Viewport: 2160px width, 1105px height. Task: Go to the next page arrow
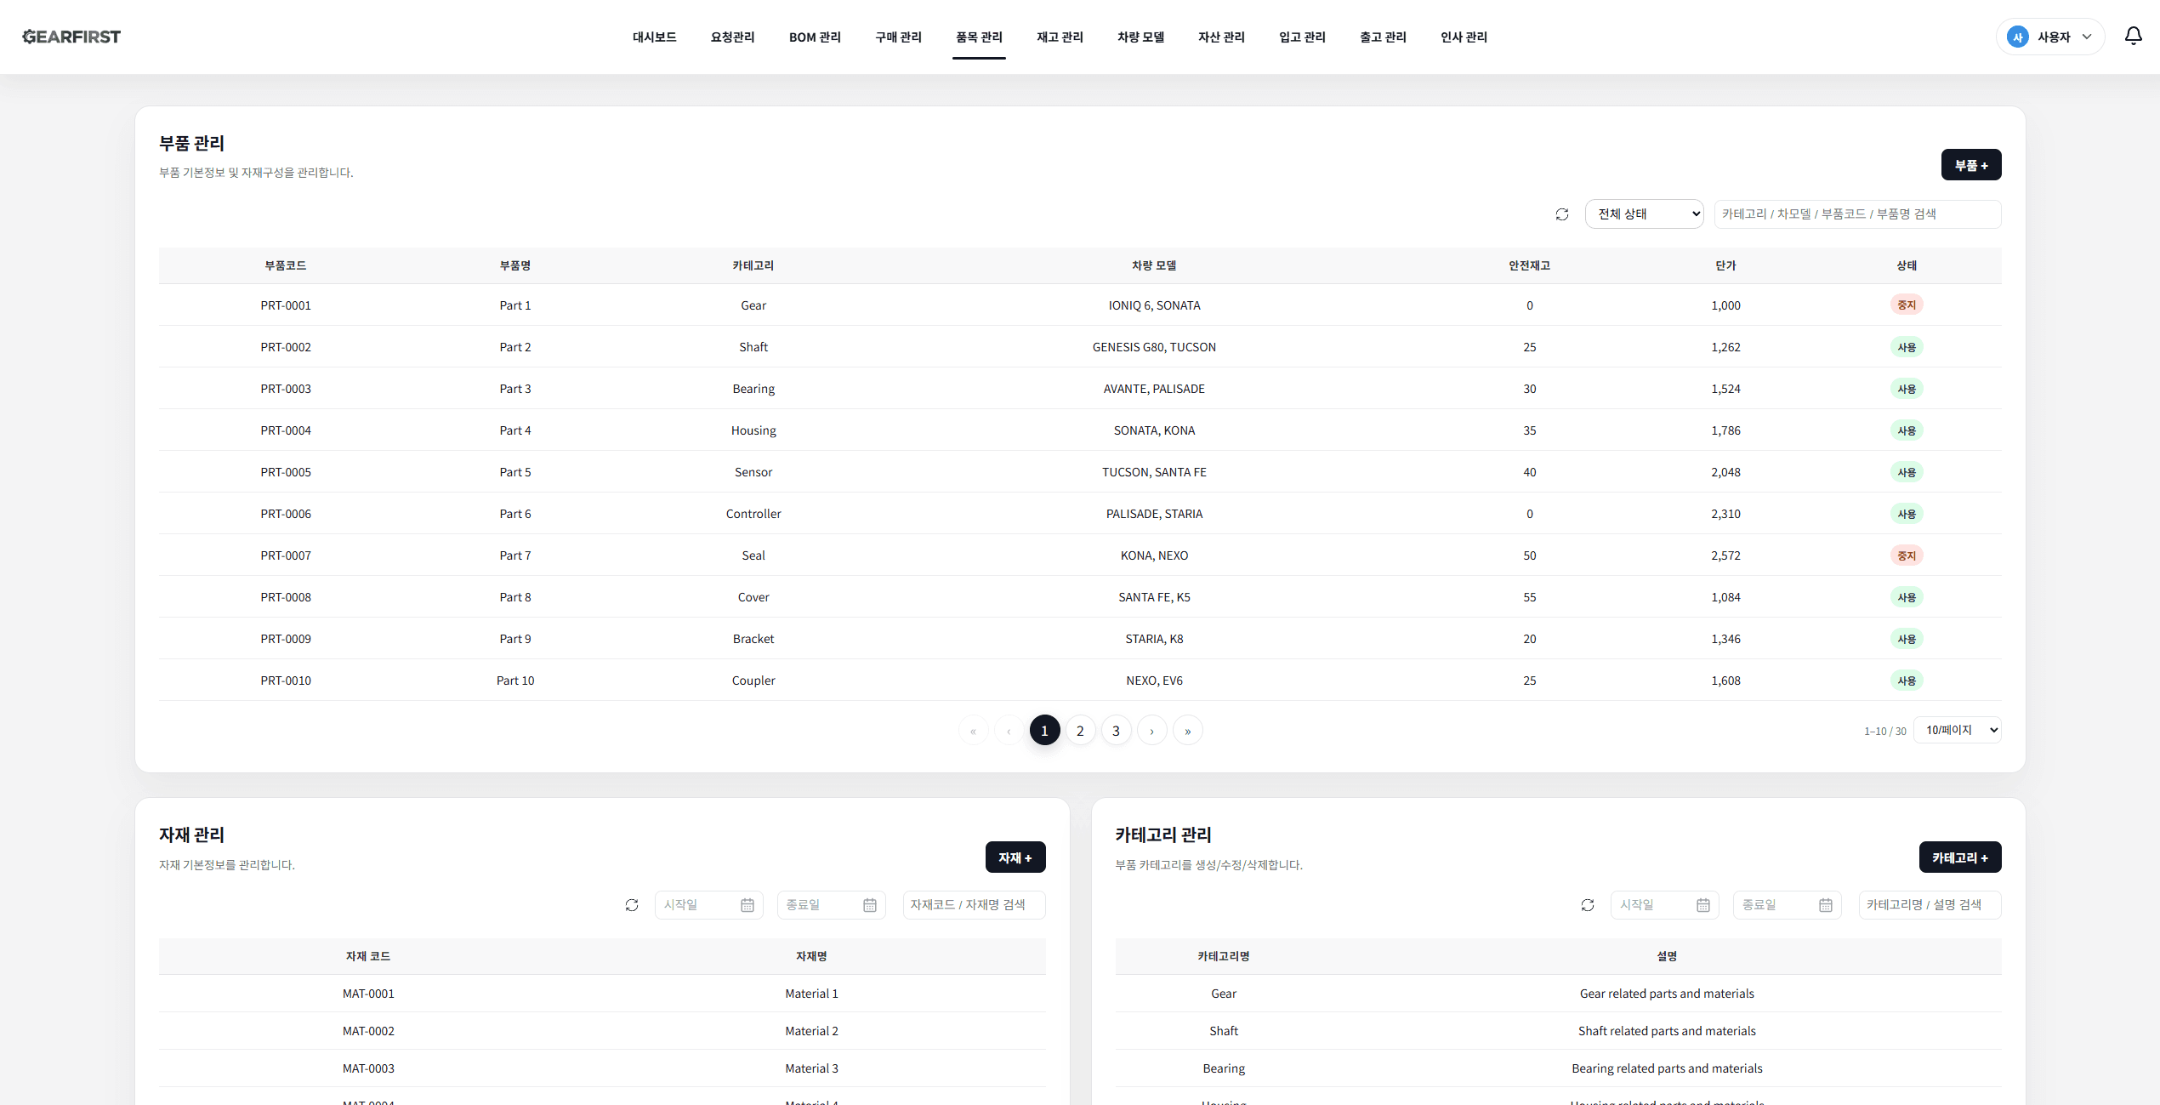(x=1152, y=731)
